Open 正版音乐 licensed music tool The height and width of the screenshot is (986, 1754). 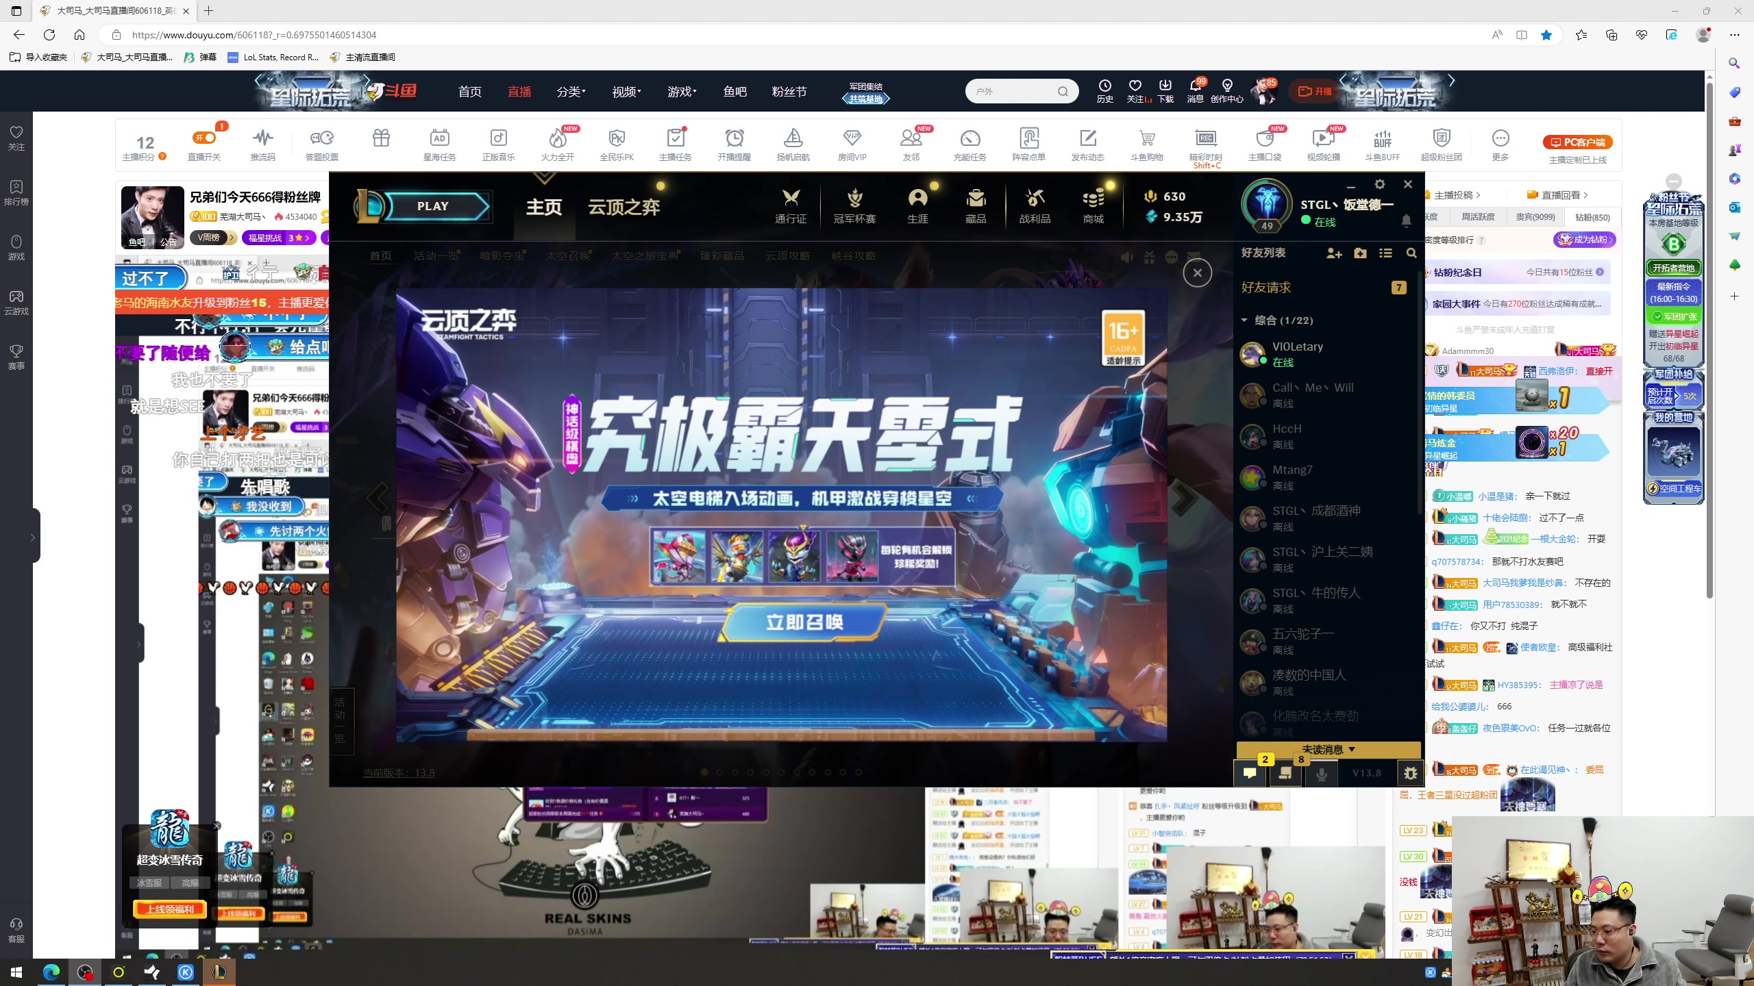[498, 145]
